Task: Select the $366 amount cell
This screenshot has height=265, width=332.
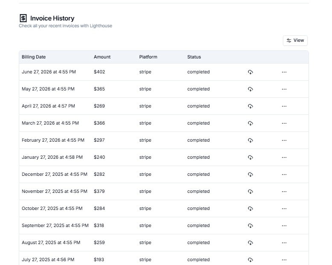Action: pos(99,123)
